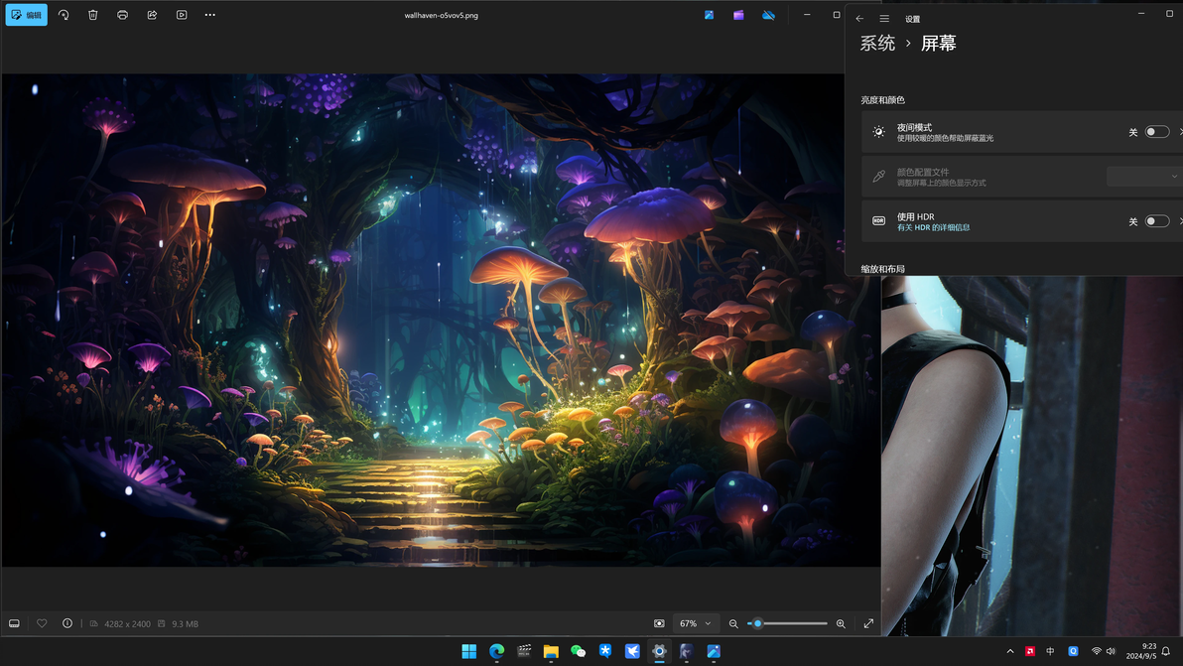Share the wallhaven image via share icon
The image size is (1183, 666).
point(152,15)
